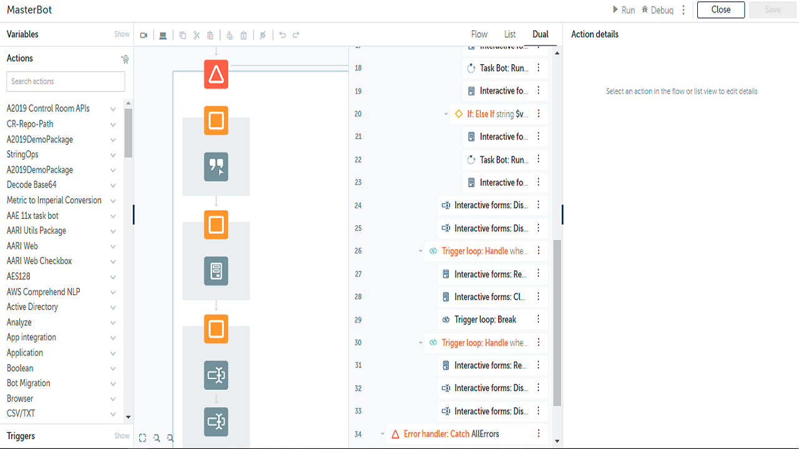Click the list view scroll down arrow

point(557,442)
